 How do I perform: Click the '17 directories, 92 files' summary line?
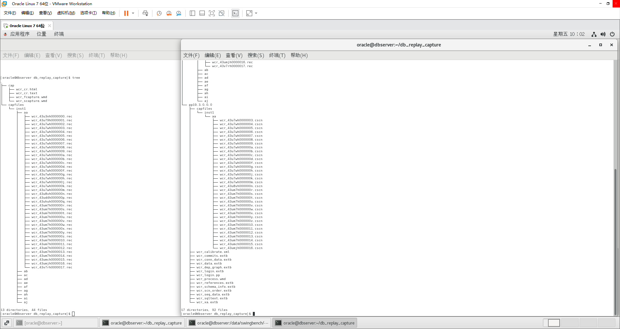point(204,310)
